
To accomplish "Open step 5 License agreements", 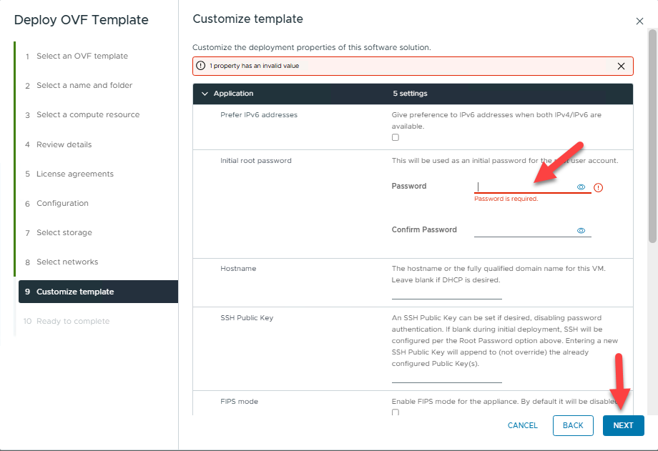I will [x=74, y=174].
